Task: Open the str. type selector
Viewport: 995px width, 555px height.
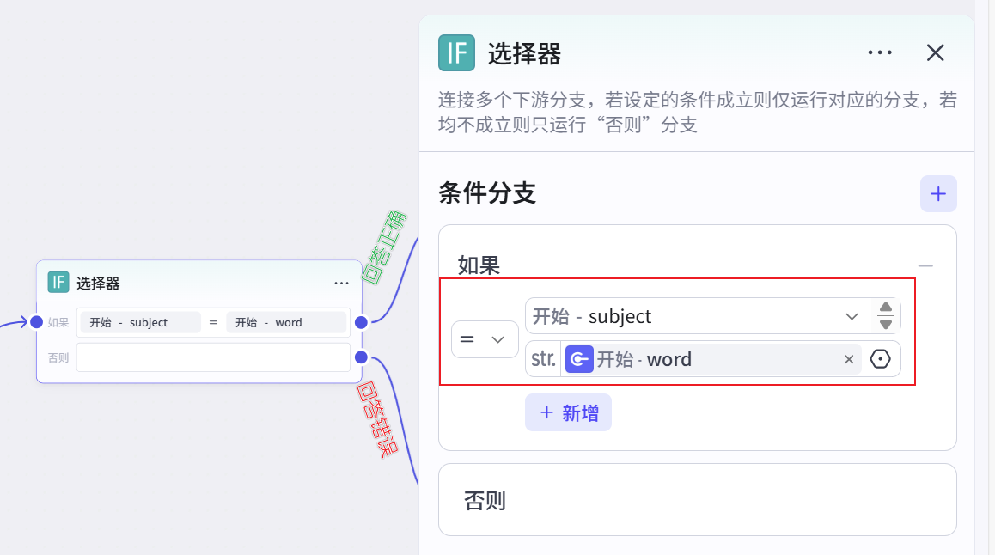Action: pos(543,359)
